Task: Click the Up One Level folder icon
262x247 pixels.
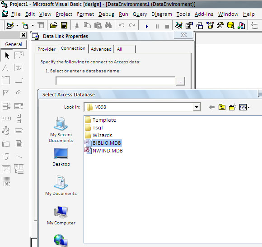Action: [222, 107]
